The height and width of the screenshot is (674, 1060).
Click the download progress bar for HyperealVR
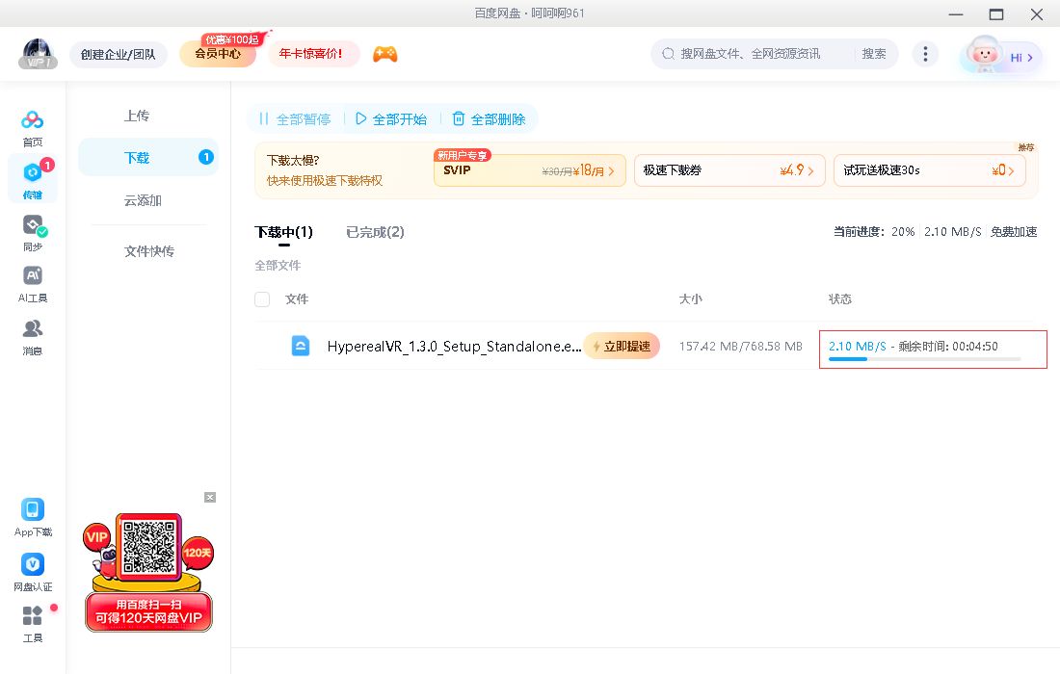click(924, 359)
